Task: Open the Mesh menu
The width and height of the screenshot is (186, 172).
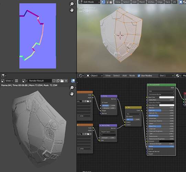Action: pyautogui.click(x=142, y=2)
